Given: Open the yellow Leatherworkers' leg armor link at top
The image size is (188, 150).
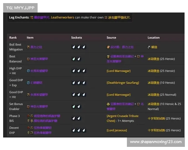Looking at the screenshot, I should 119,17.
